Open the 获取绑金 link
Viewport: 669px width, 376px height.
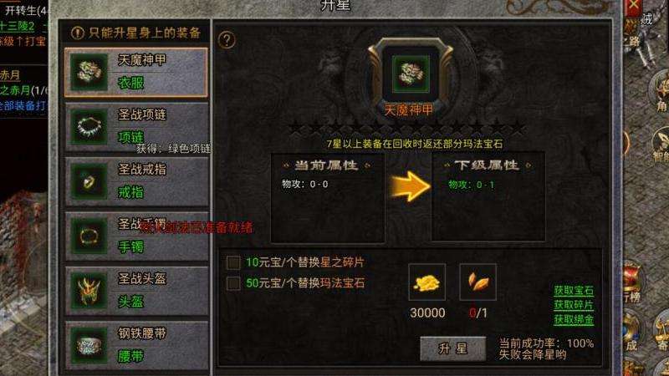pyautogui.click(x=574, y=320)
